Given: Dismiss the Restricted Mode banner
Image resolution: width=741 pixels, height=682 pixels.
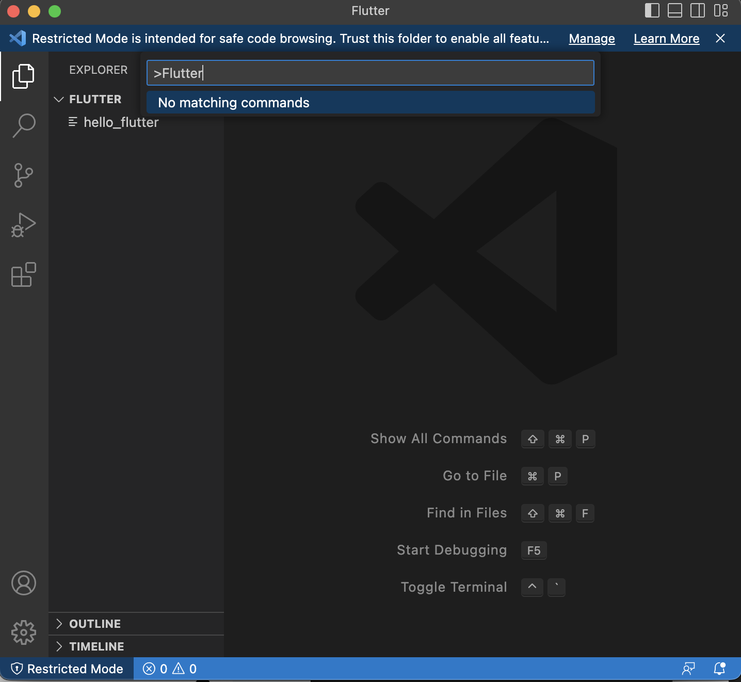Looking at the screenshot, I should pyautogui.click(x=720, y=38).
